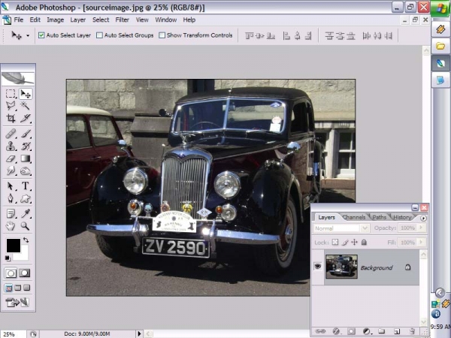
Task: Select the Custom Shape tool
Action: point(26,198)
